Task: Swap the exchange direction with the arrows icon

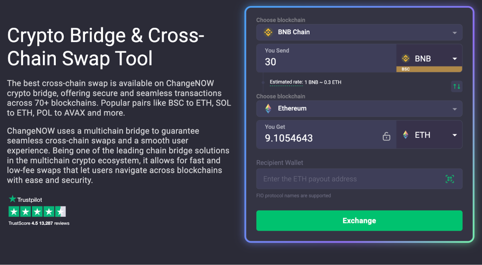Action: 457,86
